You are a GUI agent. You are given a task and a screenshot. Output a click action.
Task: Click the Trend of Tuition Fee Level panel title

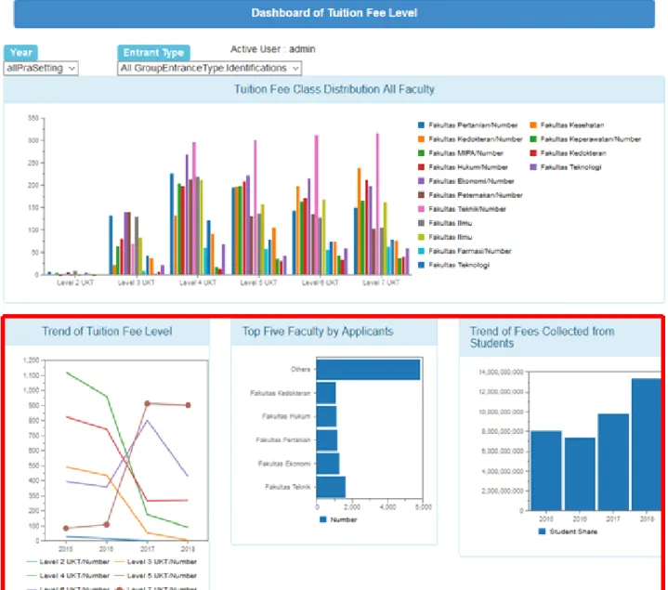click(x=107, y=332)
